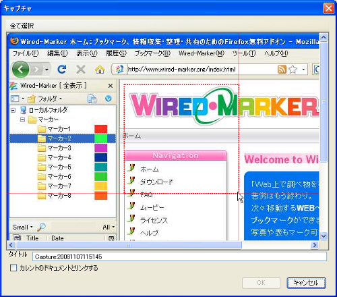
Task: Click the キャンセル button
Action: (x=306, y=283)
